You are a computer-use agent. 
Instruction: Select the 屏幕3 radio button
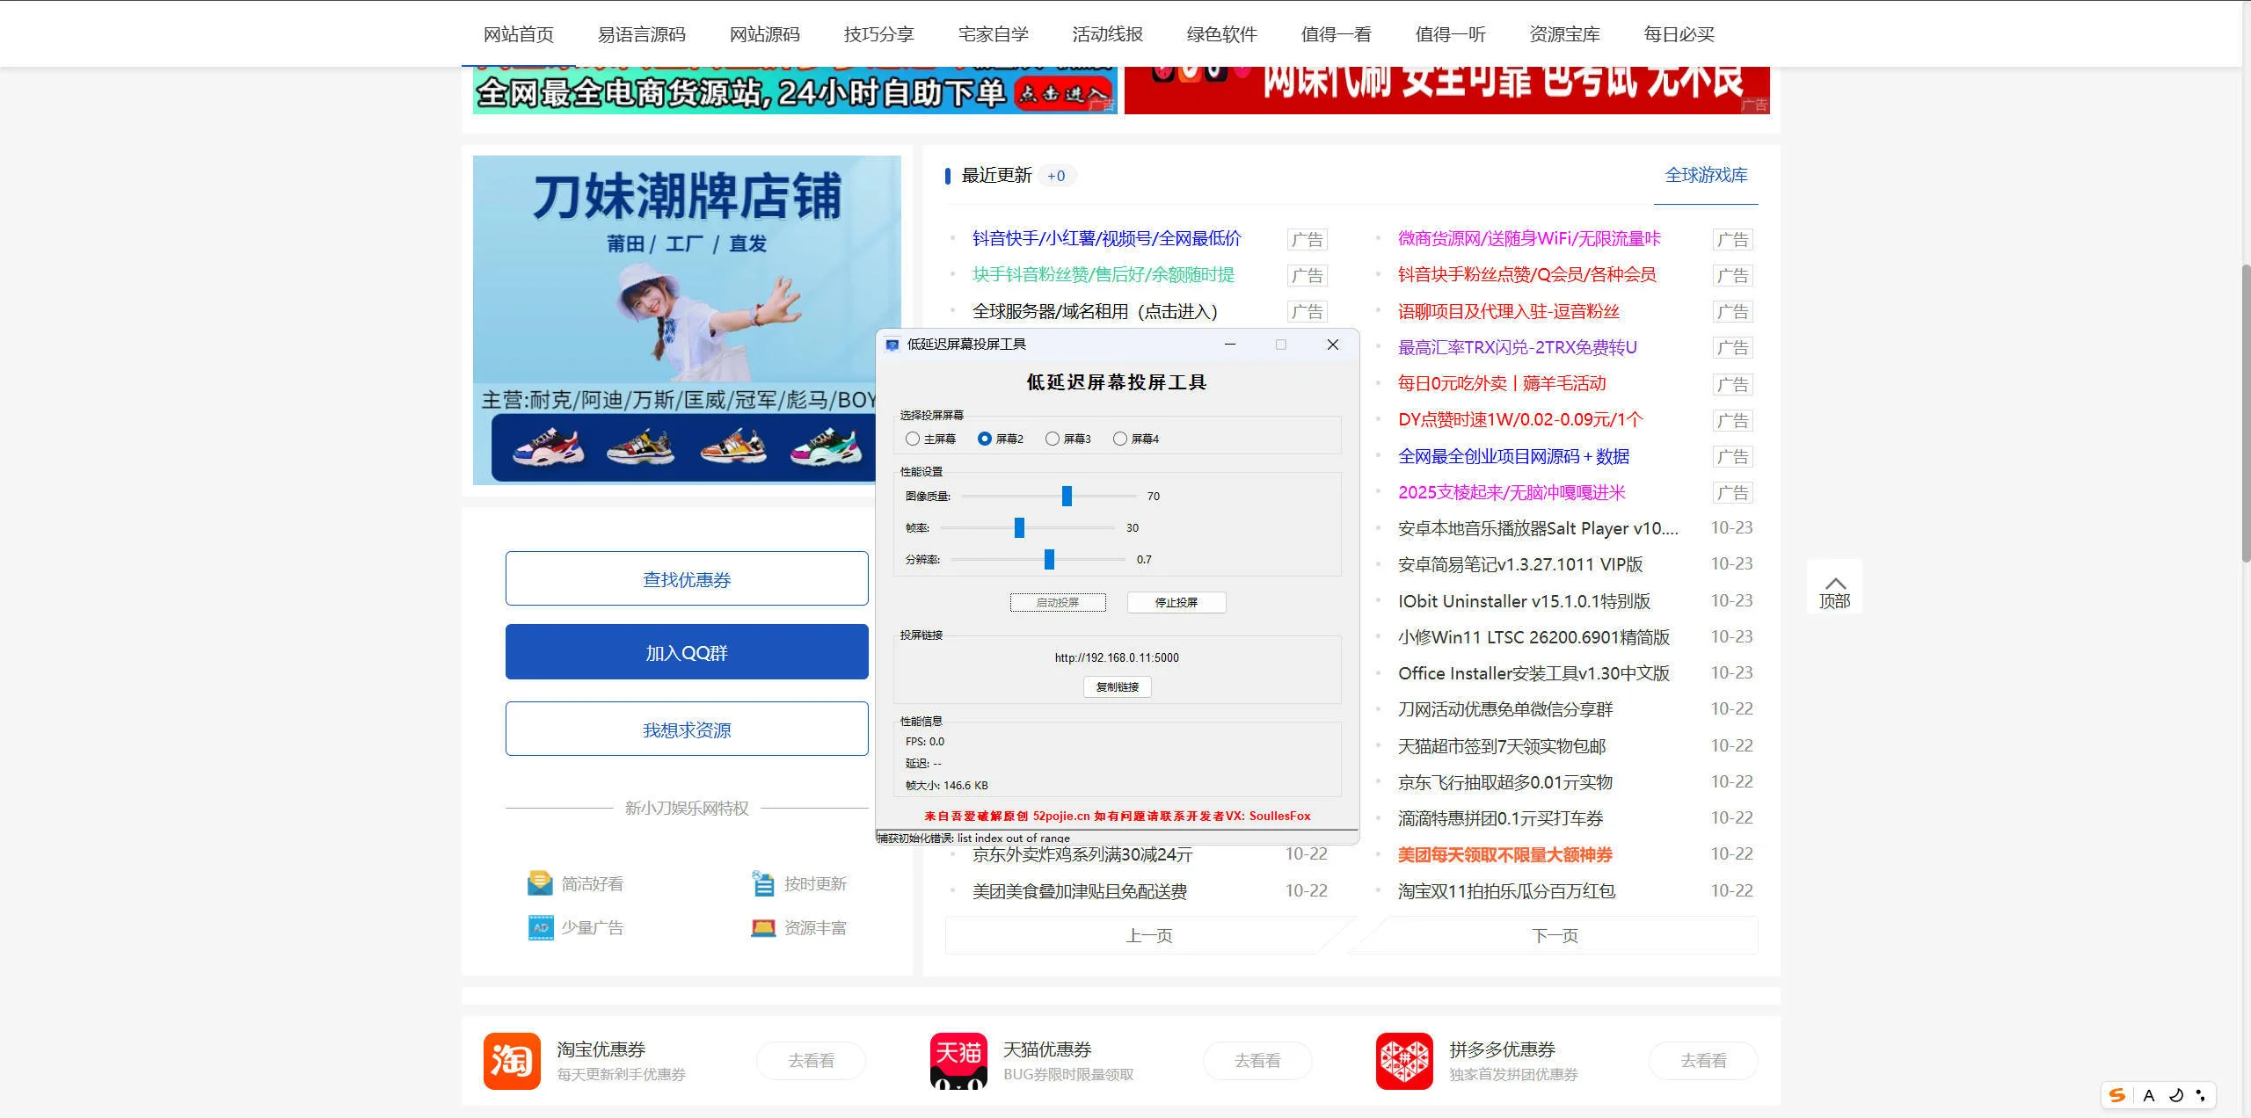pos(1052,438)
